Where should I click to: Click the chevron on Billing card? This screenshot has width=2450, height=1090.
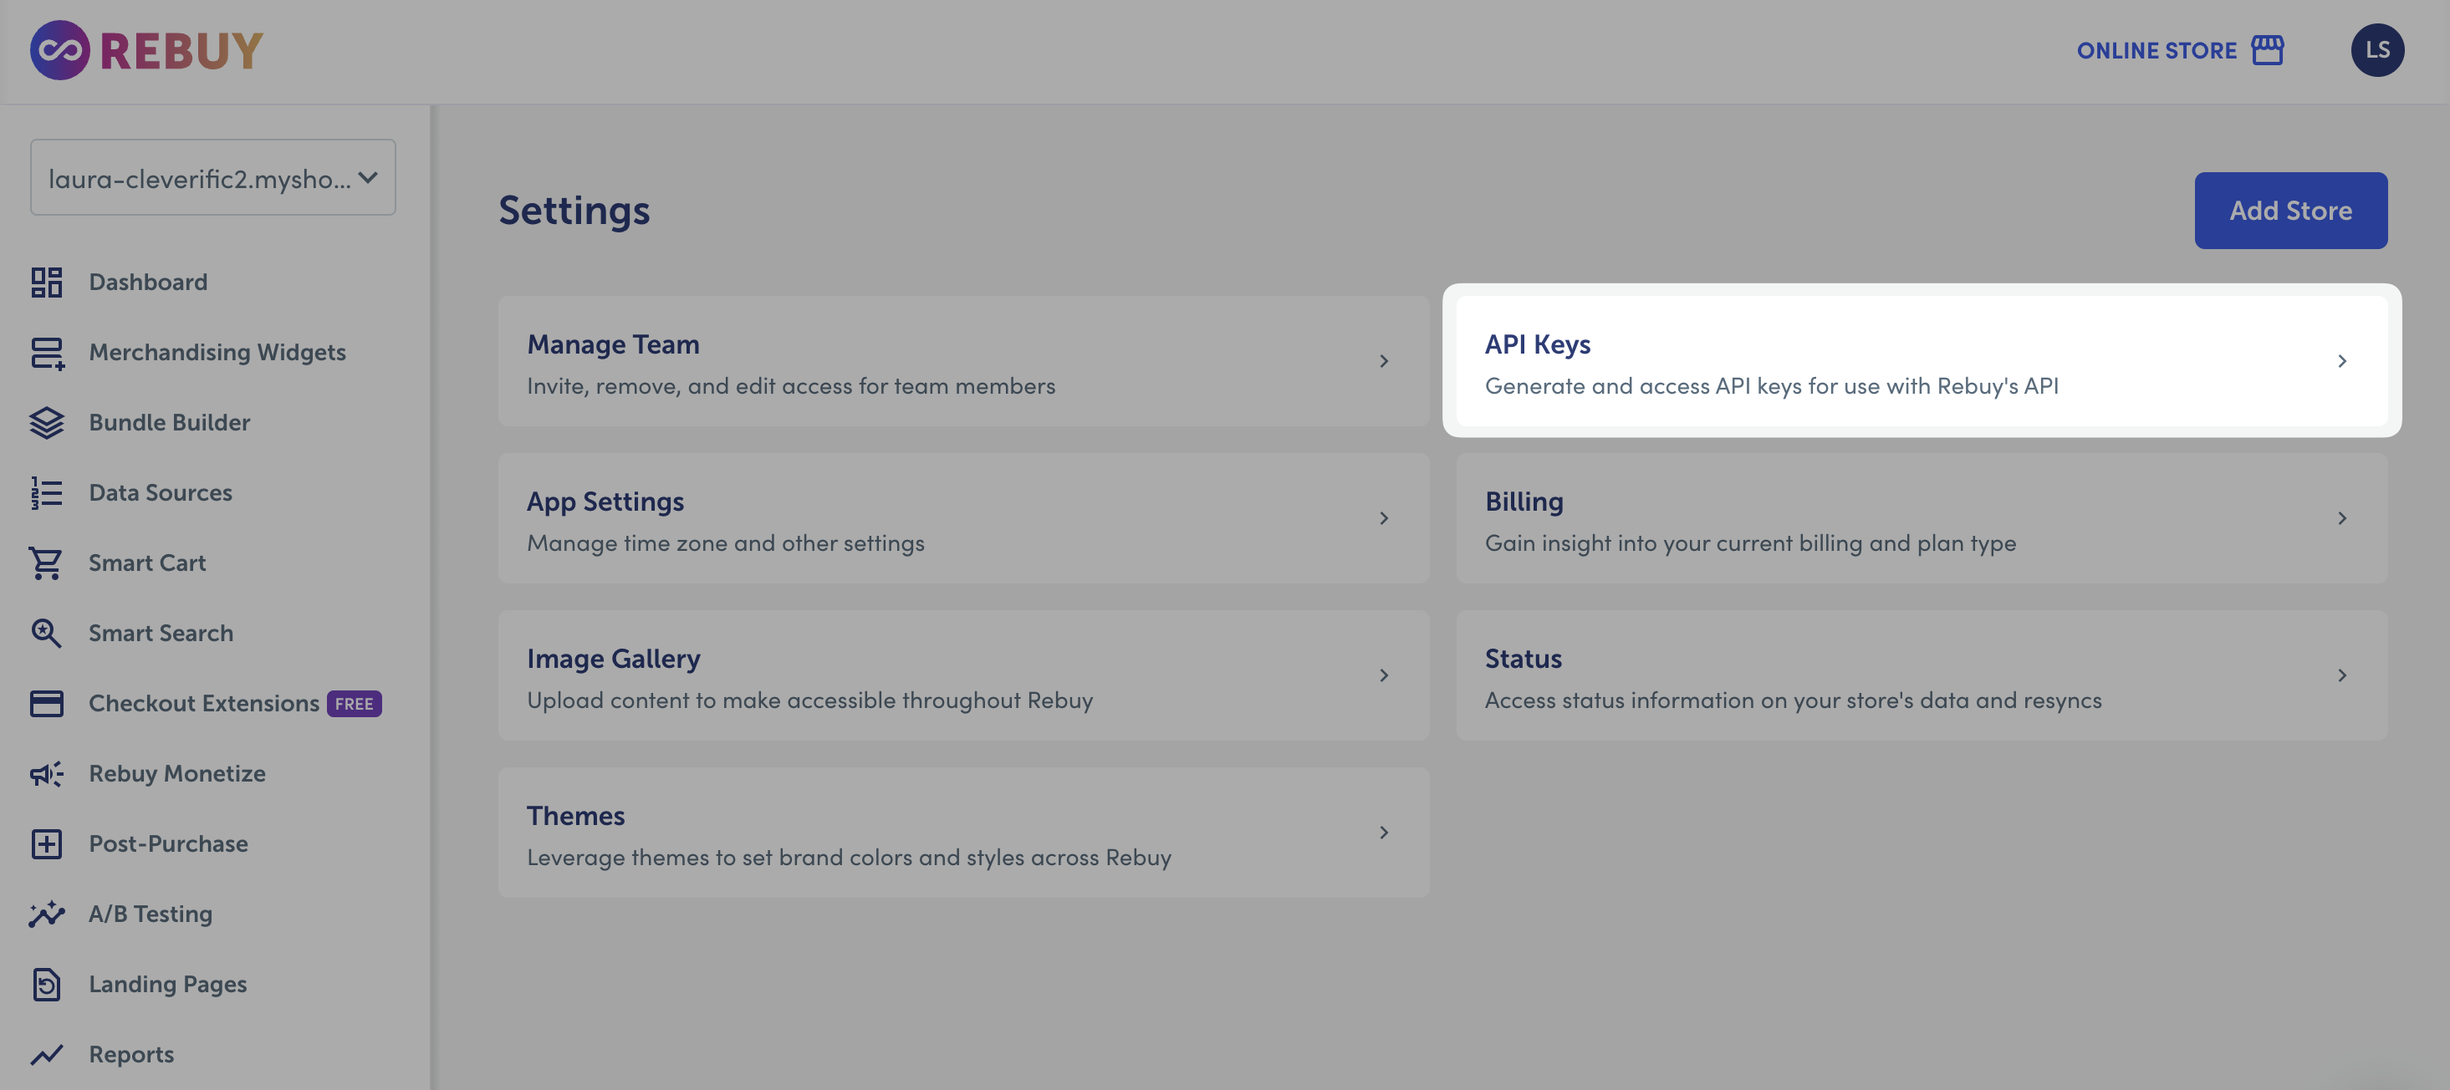coord(2341,518)
